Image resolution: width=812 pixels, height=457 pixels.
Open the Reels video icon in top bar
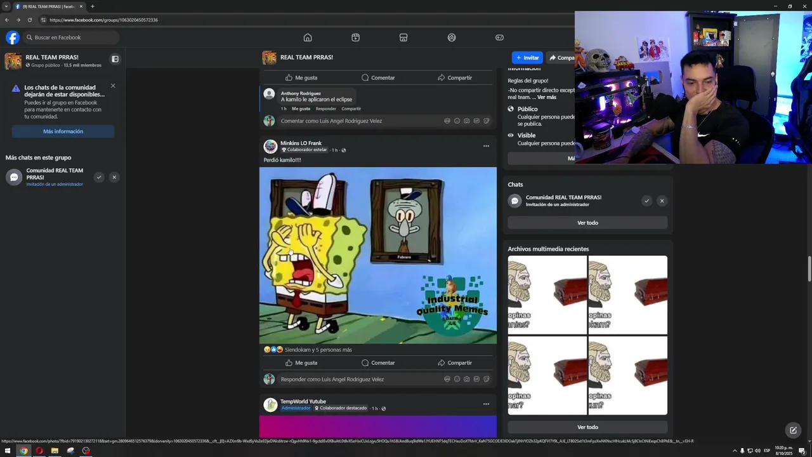(x=355, y=37)
